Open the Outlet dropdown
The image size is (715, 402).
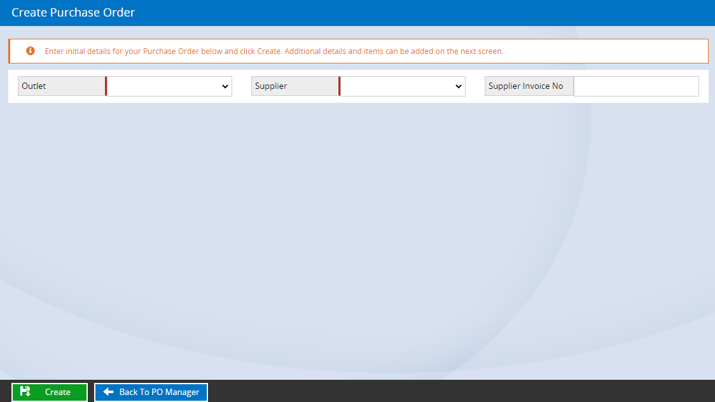[169, 86]
